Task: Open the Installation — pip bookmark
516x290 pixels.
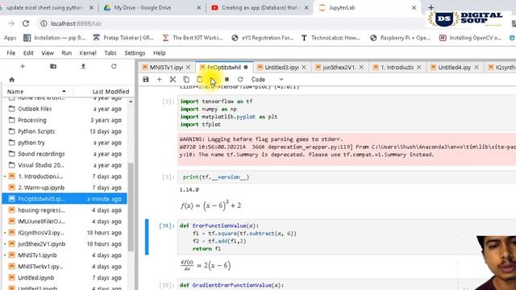Action: coord(55,38)
